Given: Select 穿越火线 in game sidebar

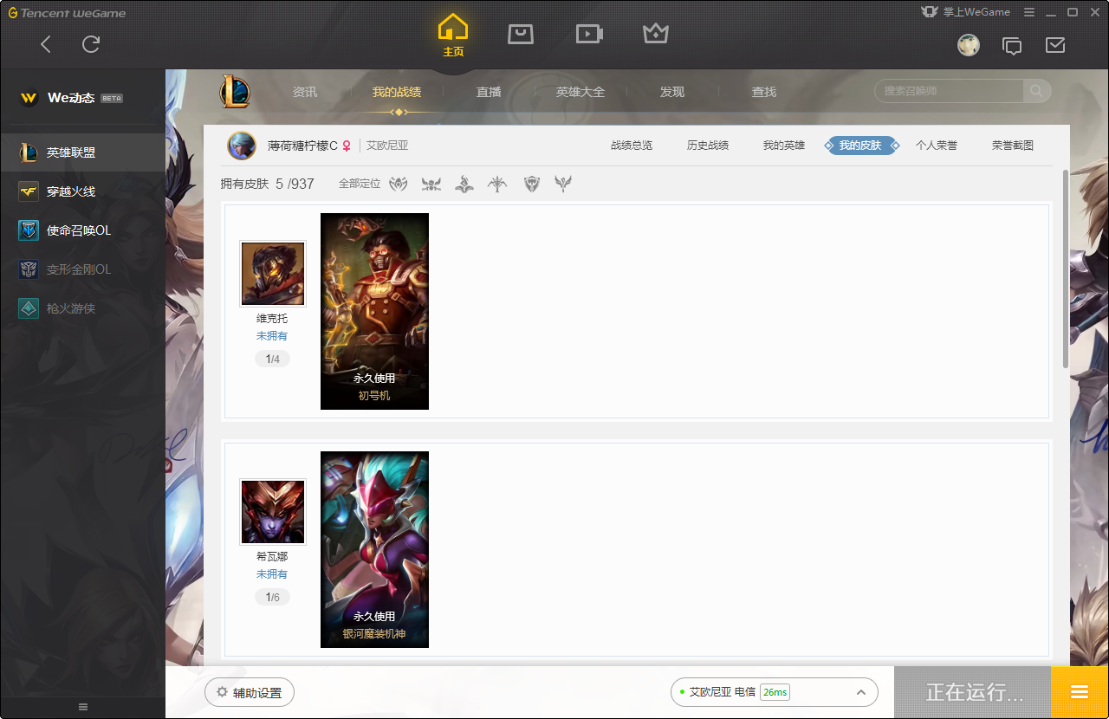Looking at the screenshot, I should (82, 191).
